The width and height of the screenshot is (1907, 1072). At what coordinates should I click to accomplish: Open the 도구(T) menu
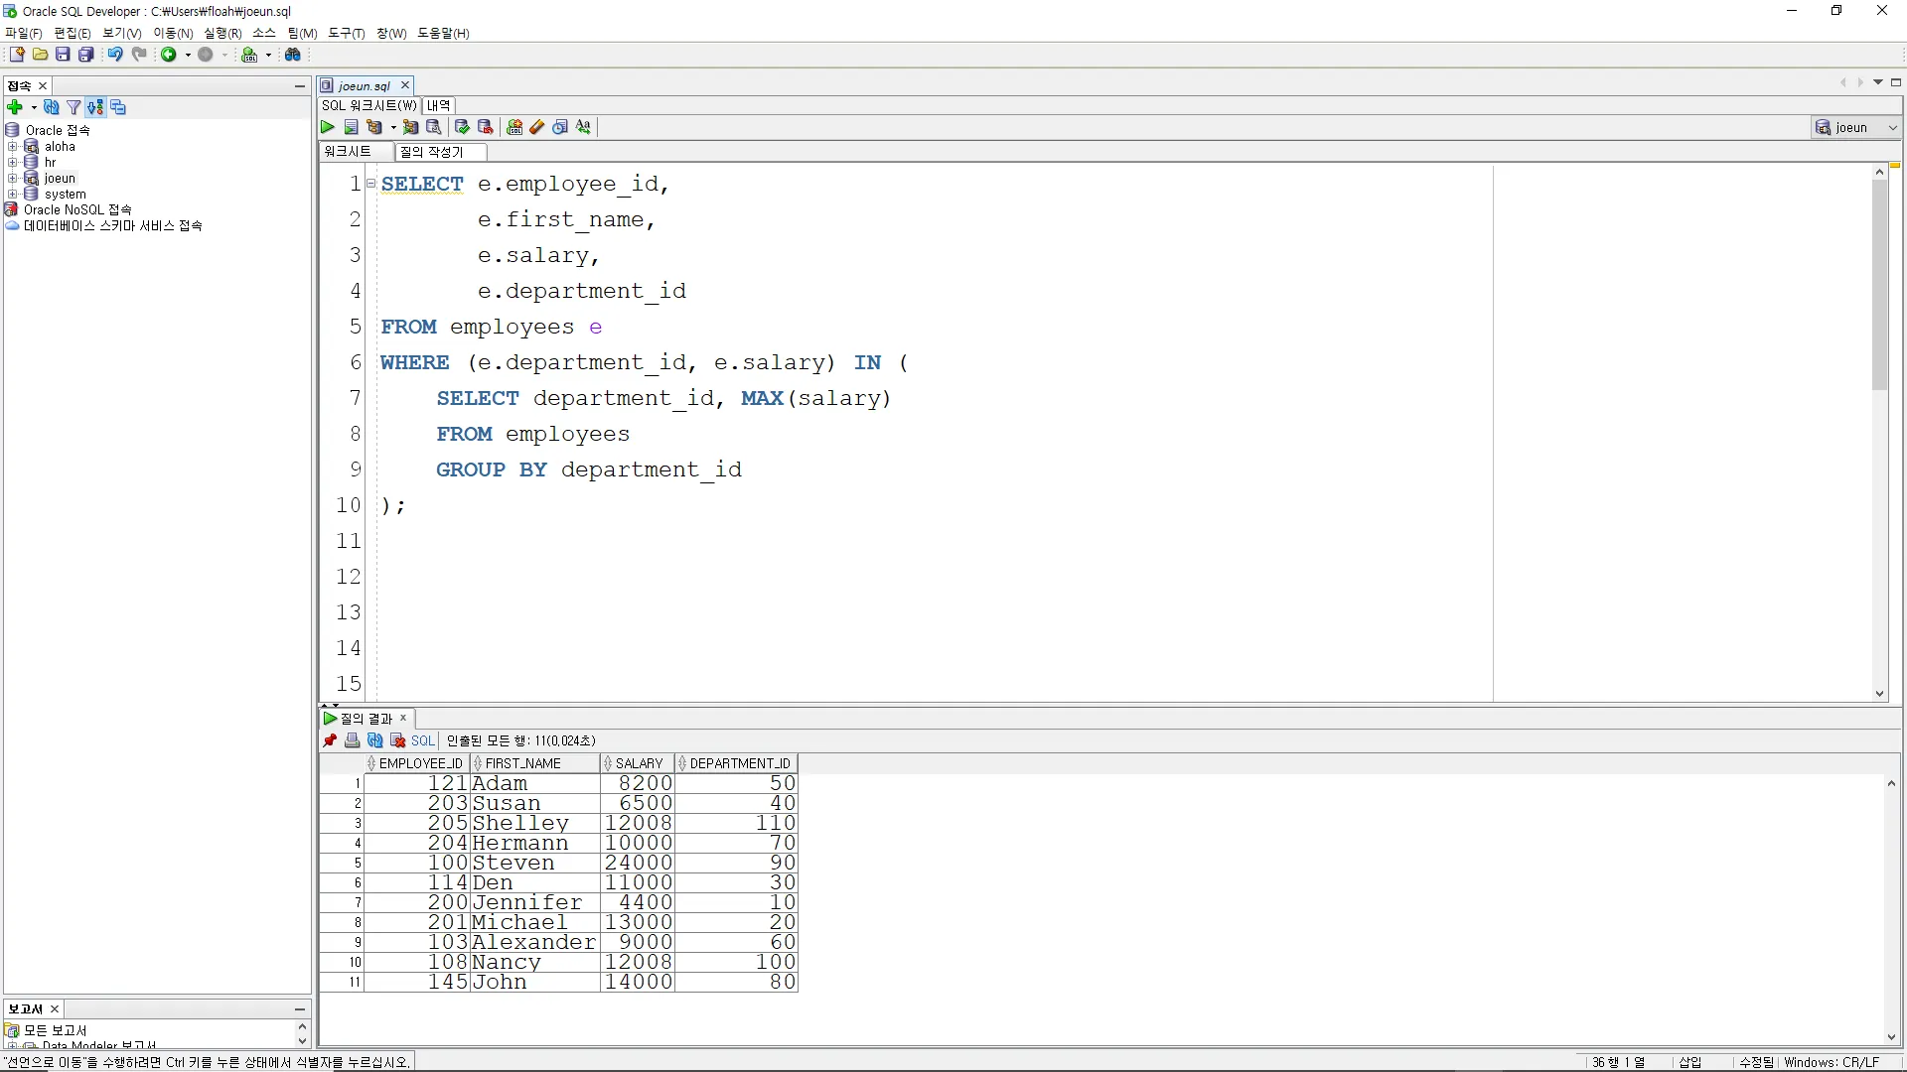pyautogui.click(x=347, y=33)
